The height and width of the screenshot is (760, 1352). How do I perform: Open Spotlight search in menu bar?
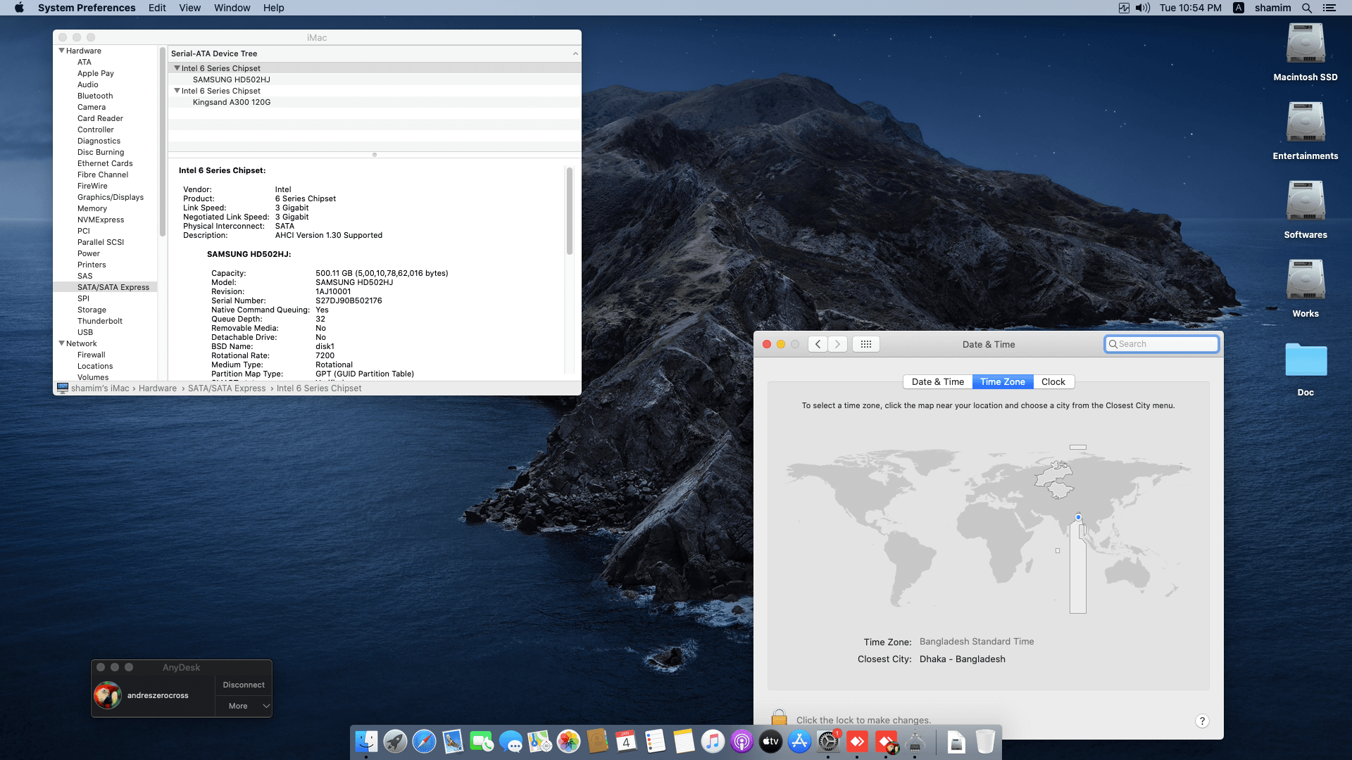pos(1307,8)
